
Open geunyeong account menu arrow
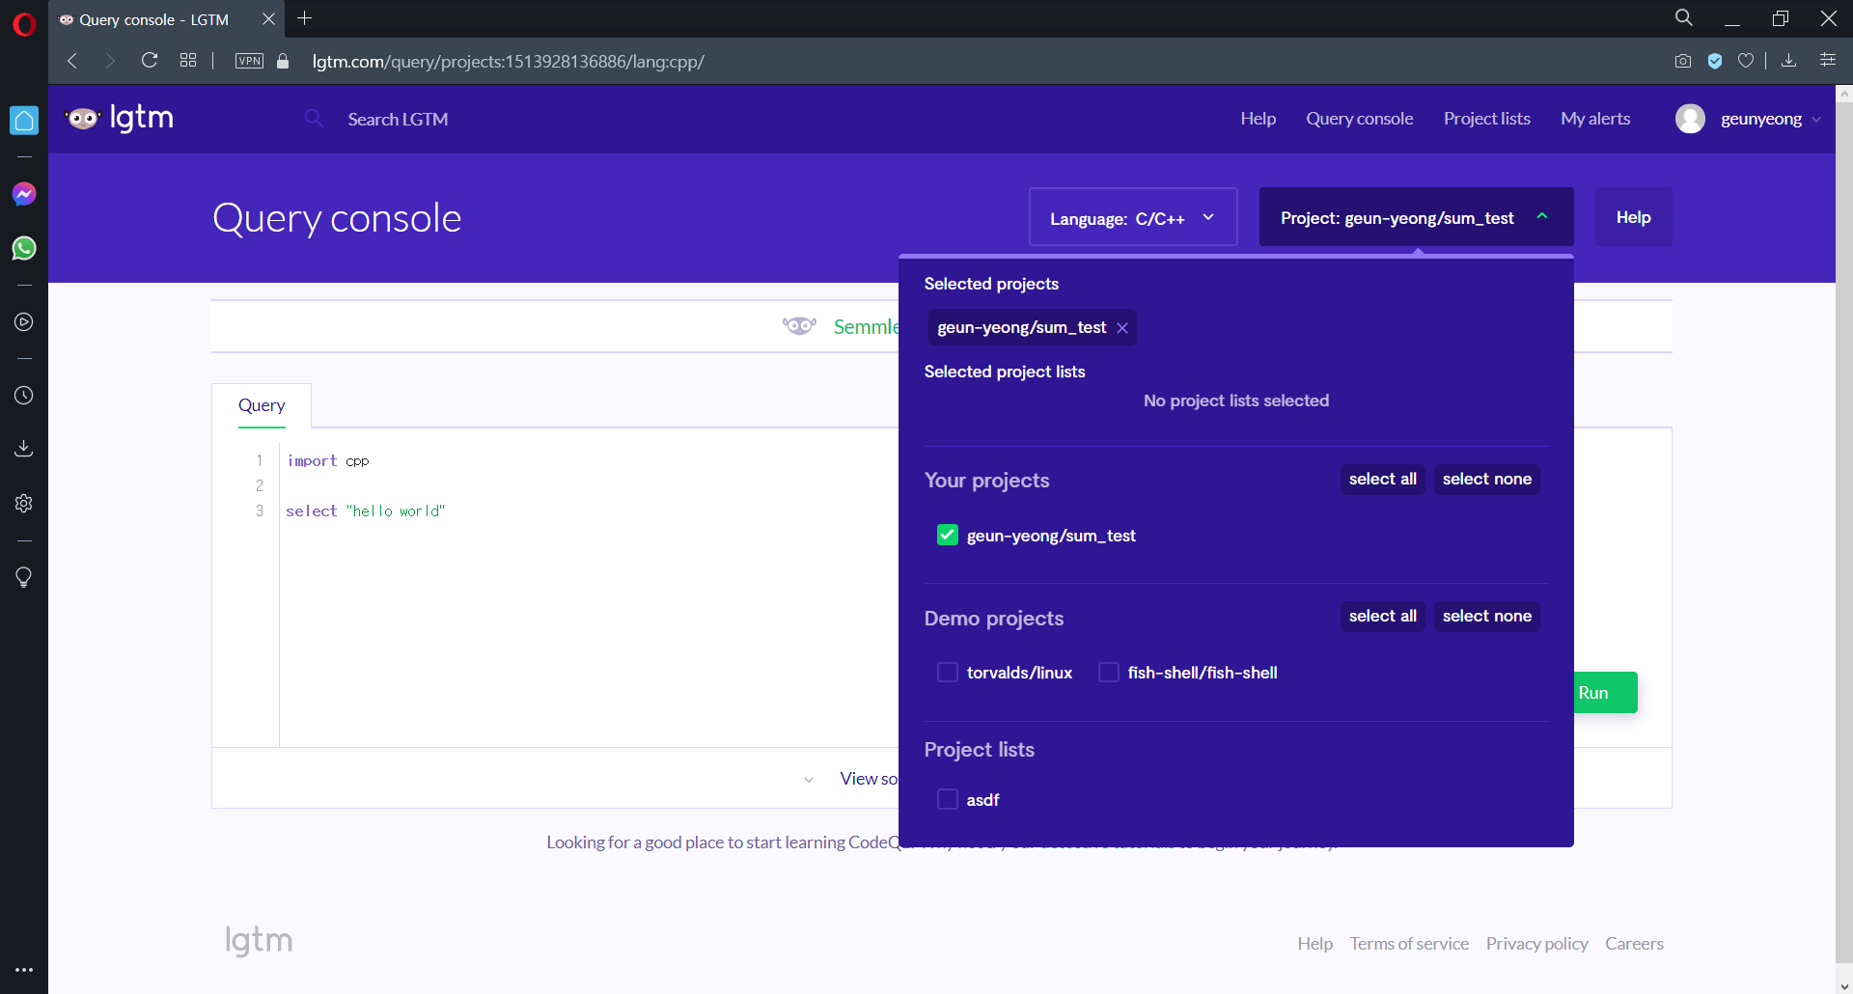click(1816, 120)
